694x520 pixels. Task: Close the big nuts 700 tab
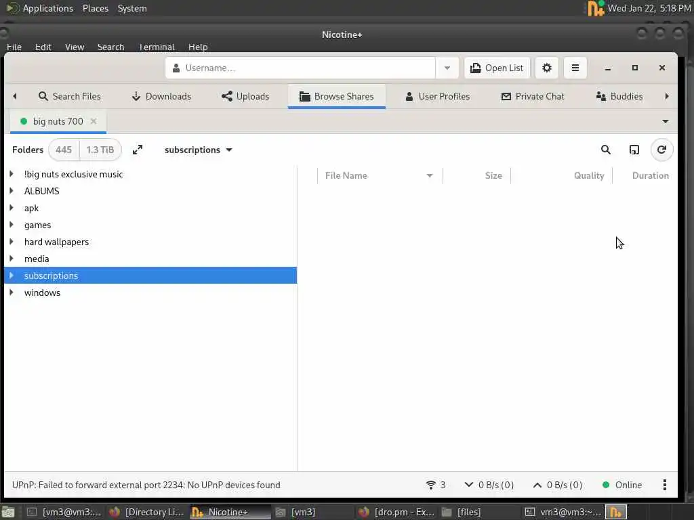tap(94, 121)
